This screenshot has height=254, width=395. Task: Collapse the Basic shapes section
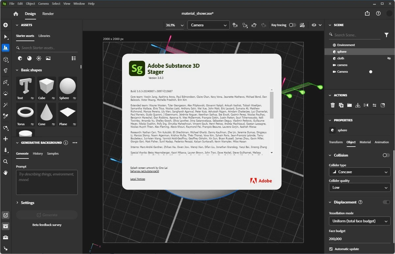click(17, 70)
